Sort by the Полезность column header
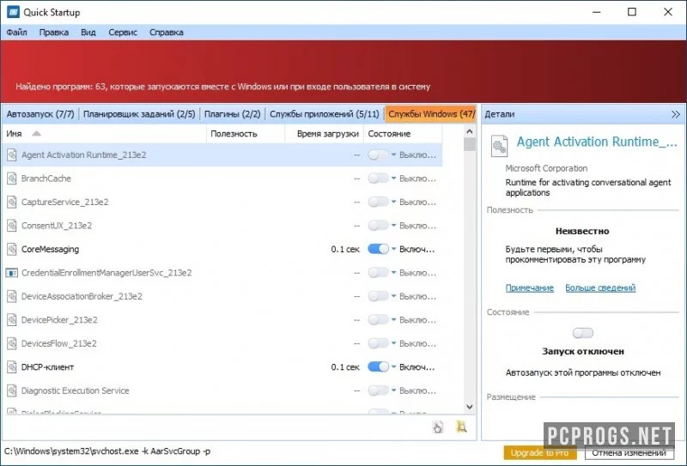687x466 pixels. [x=246, y=134]
